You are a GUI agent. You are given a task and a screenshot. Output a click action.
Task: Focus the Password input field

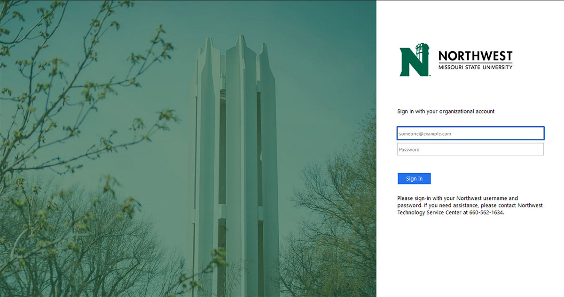coord(470,150)
